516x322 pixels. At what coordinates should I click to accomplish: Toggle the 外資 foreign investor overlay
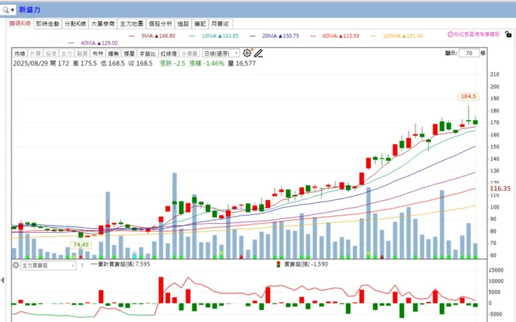(35, 53)
